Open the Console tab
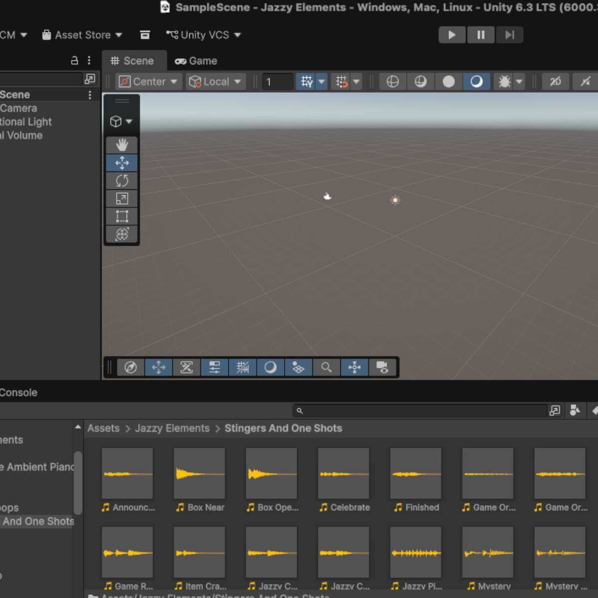 18,393
